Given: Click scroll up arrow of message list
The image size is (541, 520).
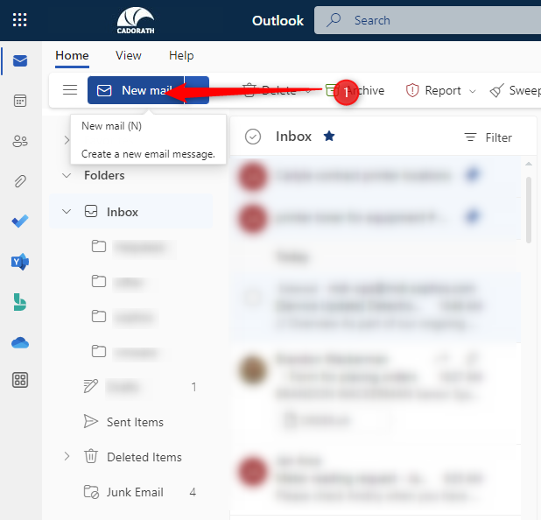Looking at the screenshot, I should 529,164.
